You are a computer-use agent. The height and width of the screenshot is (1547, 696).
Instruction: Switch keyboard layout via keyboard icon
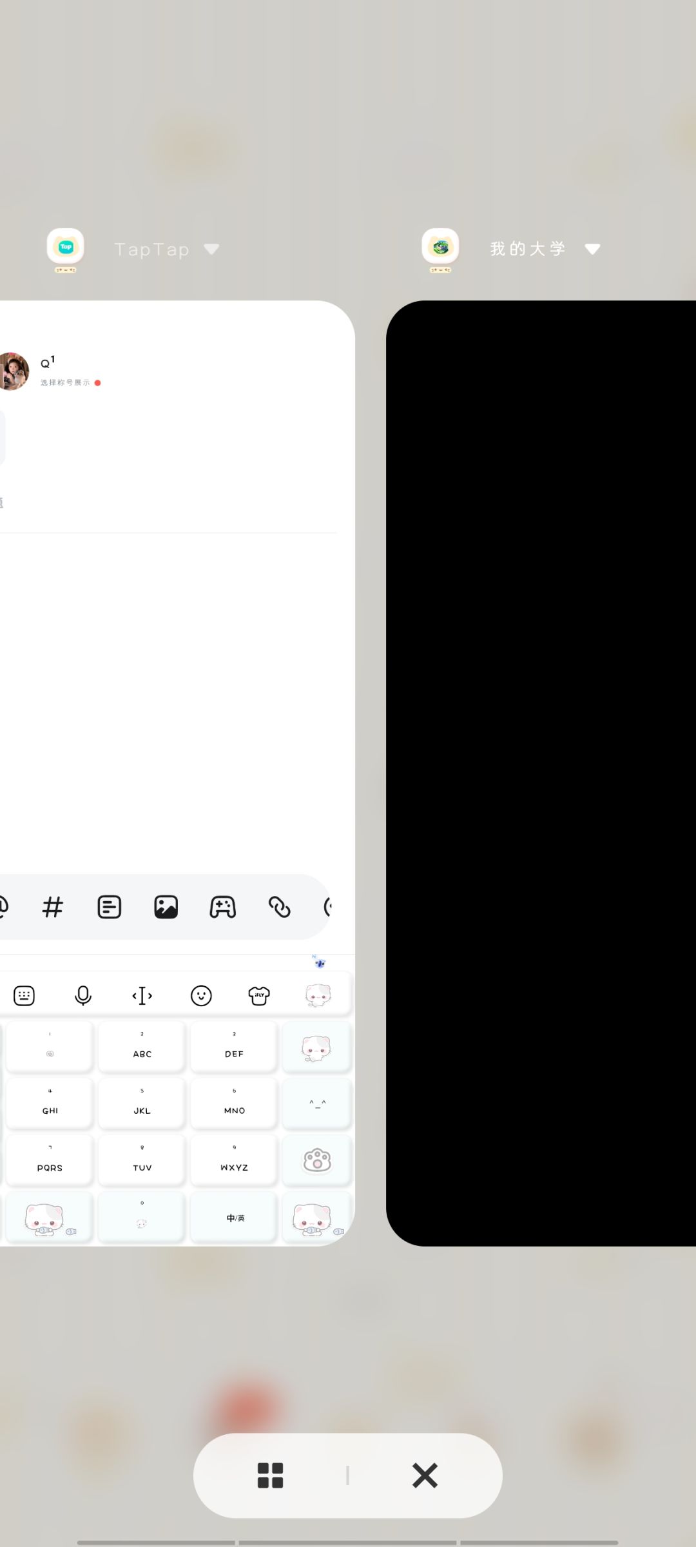point(24,996)
